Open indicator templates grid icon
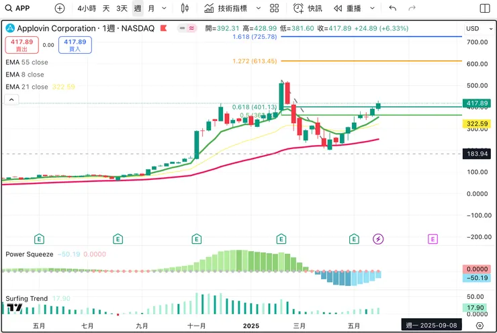The width and height of the screenshot is (497, 333). click(275, 8)
